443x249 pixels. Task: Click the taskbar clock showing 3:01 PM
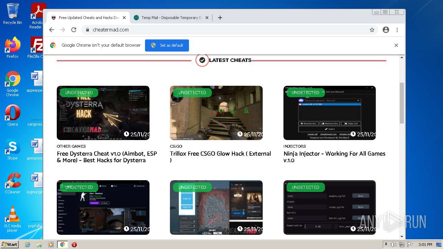click(425, 245)
